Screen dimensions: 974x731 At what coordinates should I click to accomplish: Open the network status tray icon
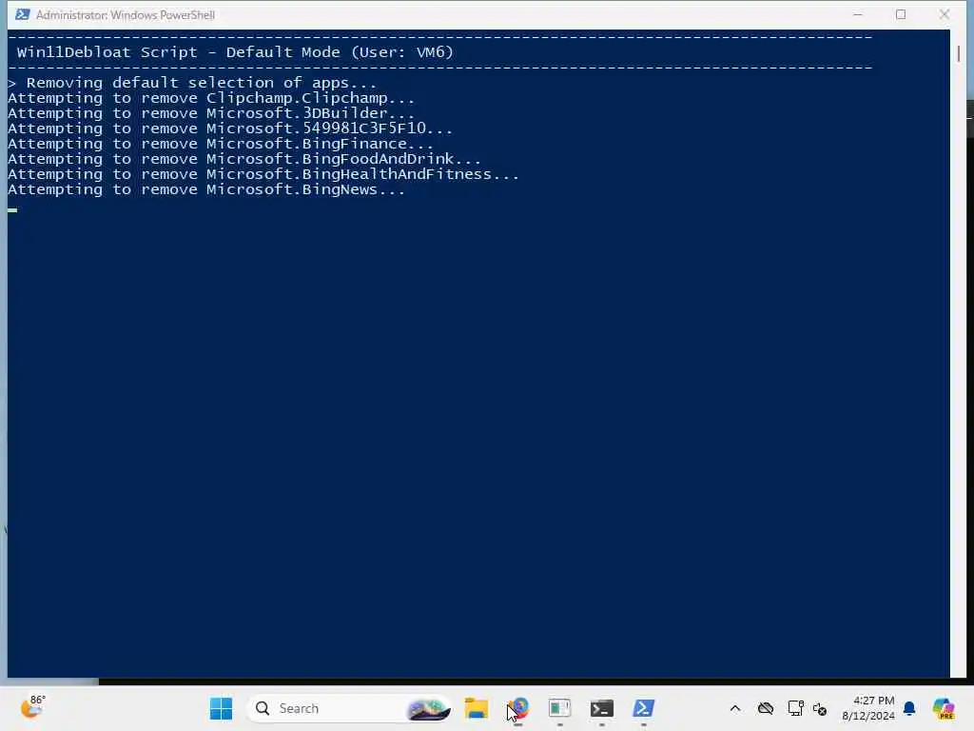795,708
